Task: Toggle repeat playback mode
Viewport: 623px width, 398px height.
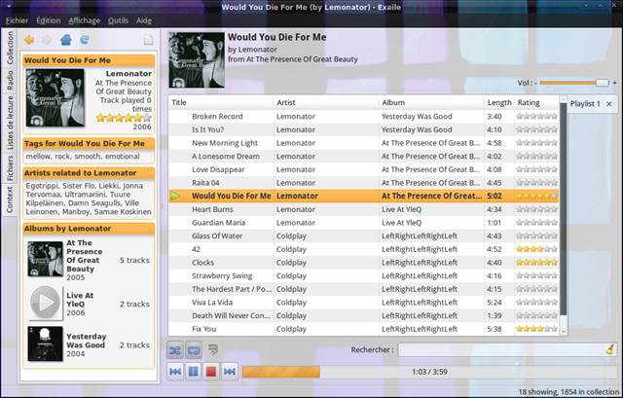Action: (x=194, y=349)
